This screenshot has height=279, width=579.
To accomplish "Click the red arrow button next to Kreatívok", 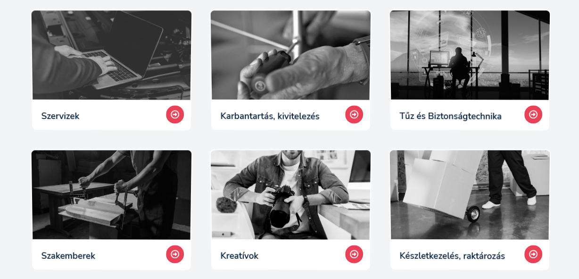I will click(x=354, y=254).
